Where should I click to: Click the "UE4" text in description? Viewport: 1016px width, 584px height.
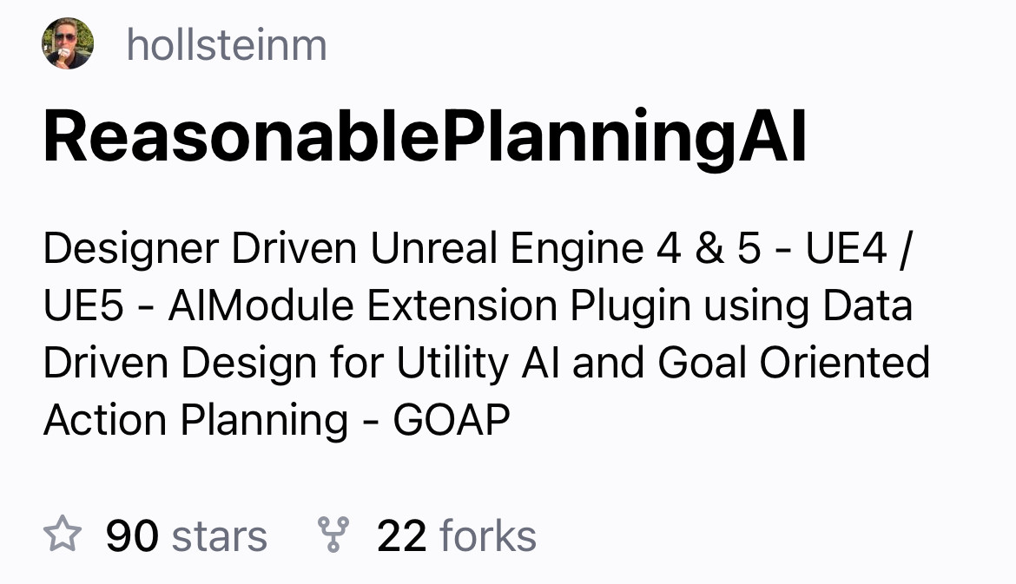846,248
